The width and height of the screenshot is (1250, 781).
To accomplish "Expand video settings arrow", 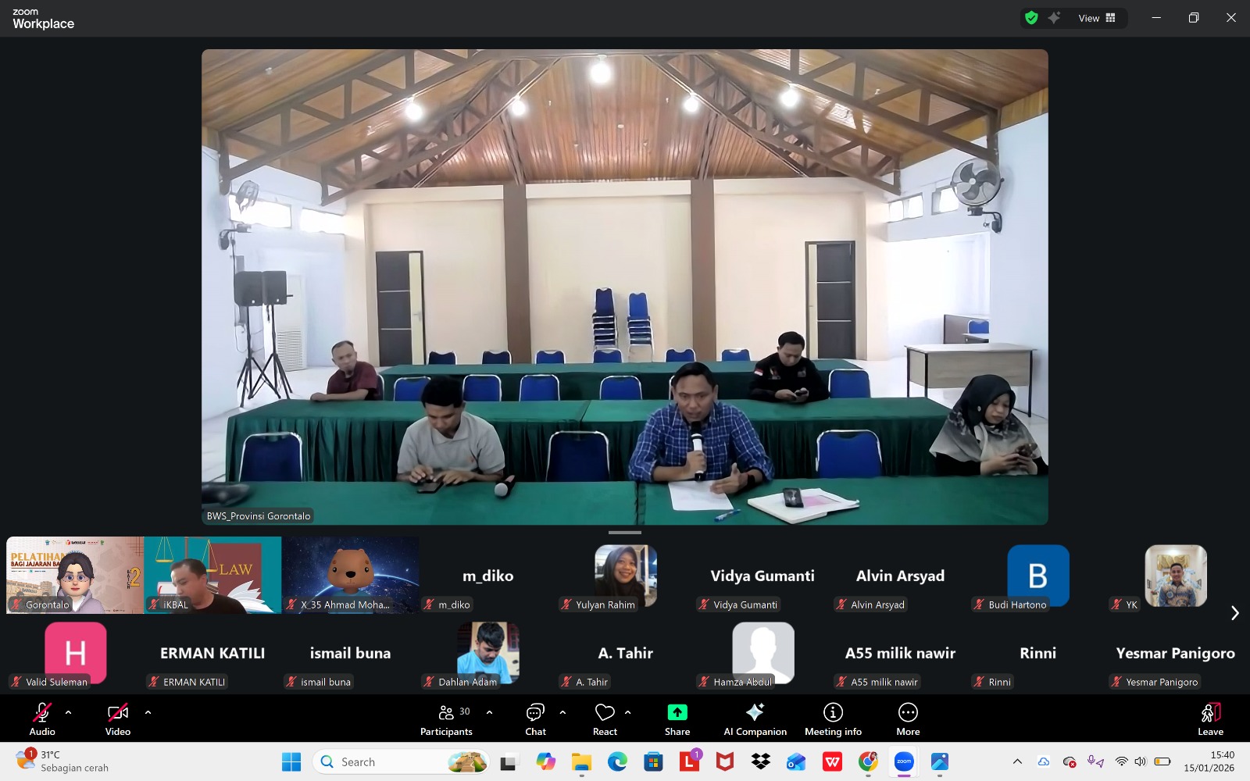I will (148, 712).
